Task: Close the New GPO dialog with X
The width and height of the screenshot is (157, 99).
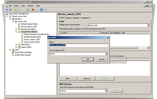Action: coord(108,37)
